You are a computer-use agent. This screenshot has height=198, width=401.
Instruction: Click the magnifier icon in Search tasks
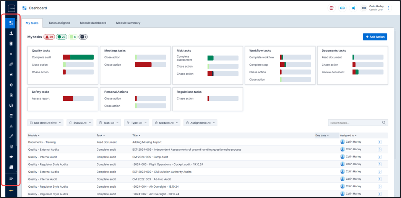pos(384,123)
